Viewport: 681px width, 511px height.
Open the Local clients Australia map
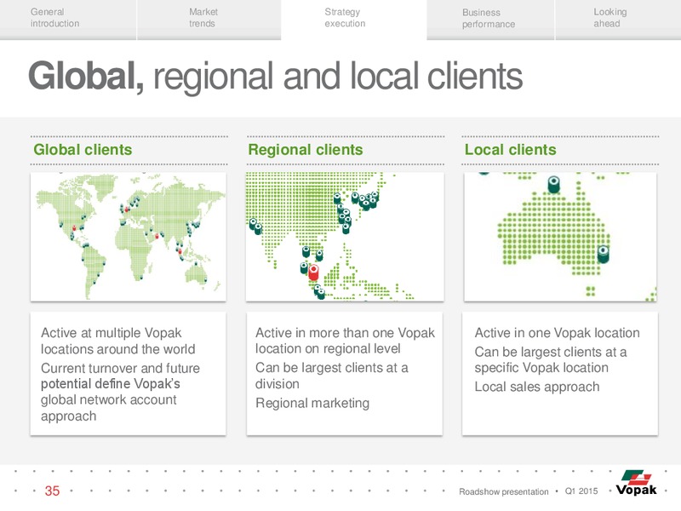pyautogui.click(x=560, y=237)
